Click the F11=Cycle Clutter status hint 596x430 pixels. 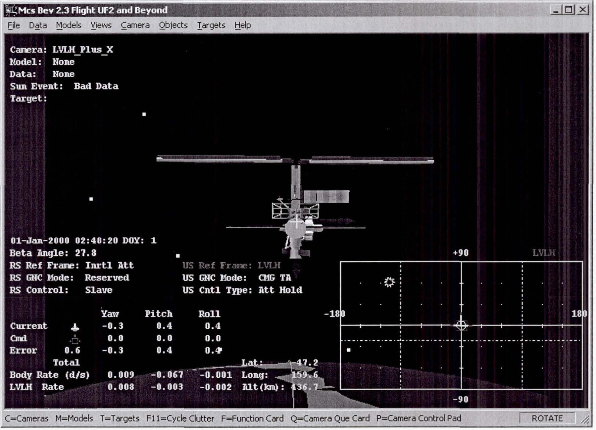pos(180,418)
